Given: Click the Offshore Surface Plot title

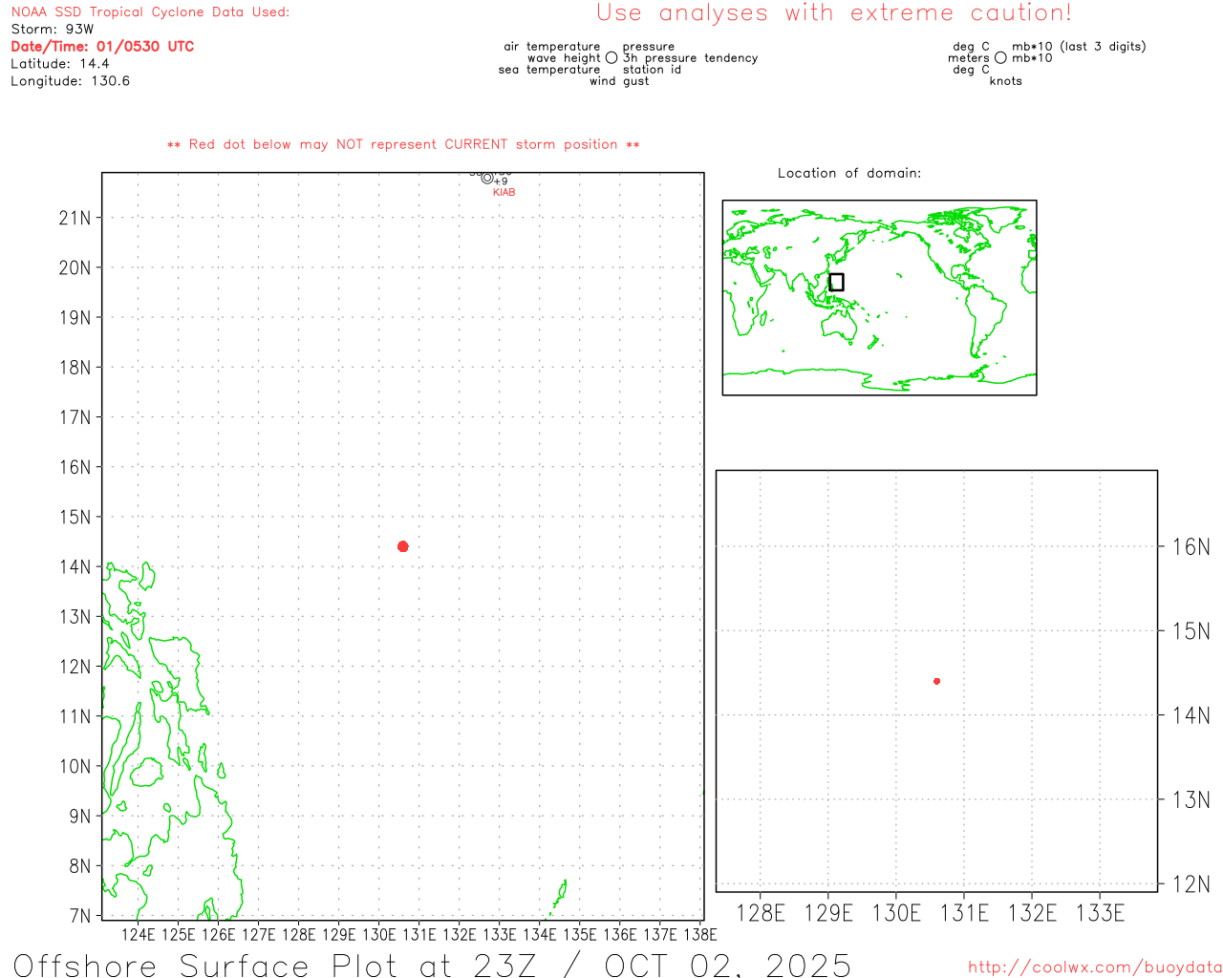Looking at the screenshot, I should [x=432, y=965].
